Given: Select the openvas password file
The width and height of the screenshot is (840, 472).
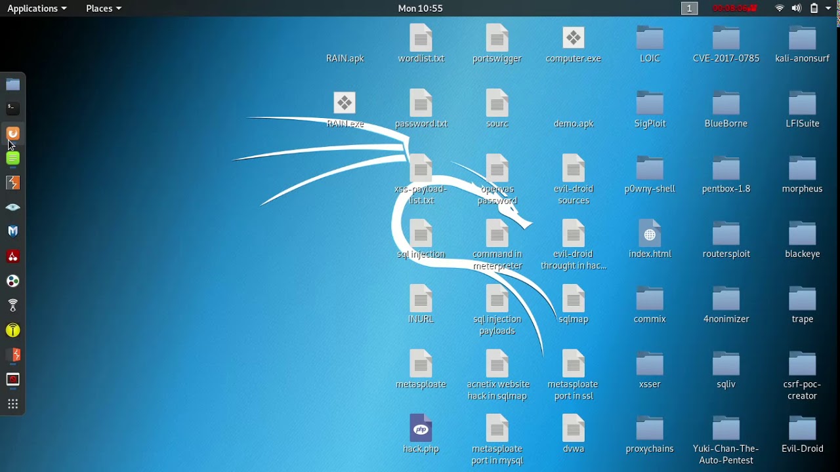Looking at the screenshot, I should [x=497, y=180].
